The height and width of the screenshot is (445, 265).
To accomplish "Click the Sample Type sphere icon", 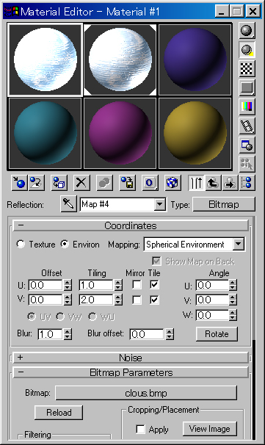I will point(247,30).
